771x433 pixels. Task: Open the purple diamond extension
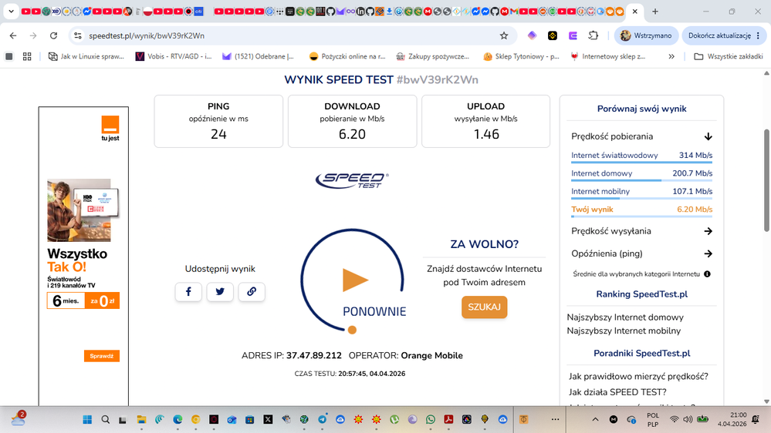point(532,35)
